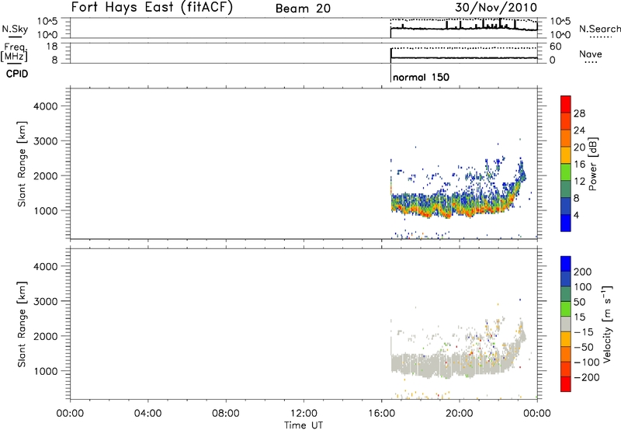The height and width of the screenshot is (430, 621).
Task: Click the 'normal 150' CPID text
Action: [x=421, y=77]
